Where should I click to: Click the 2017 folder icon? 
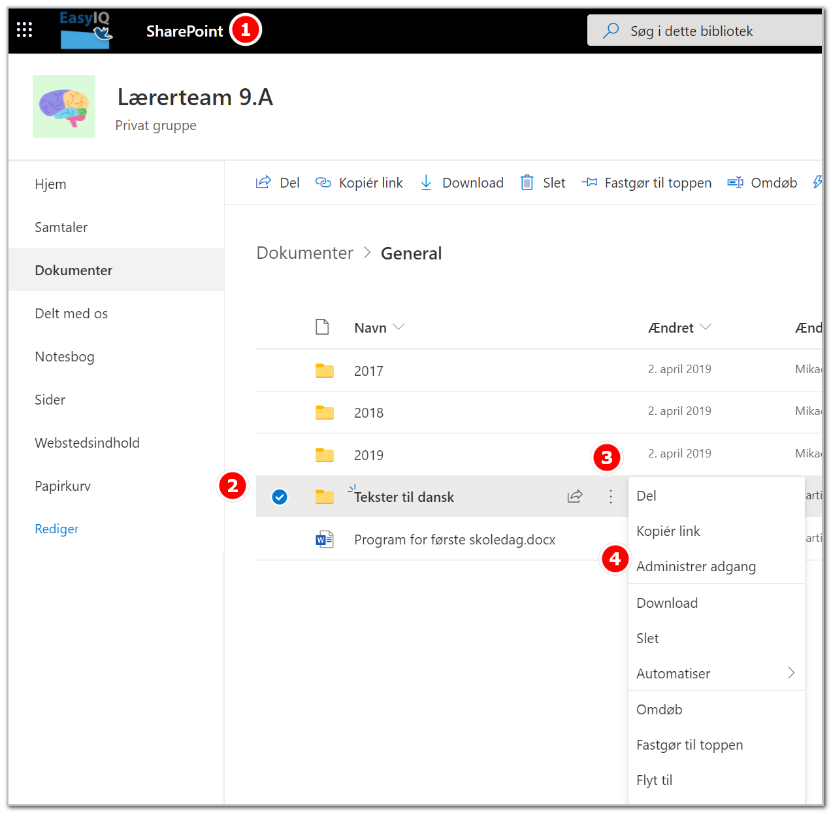(325, 371)
